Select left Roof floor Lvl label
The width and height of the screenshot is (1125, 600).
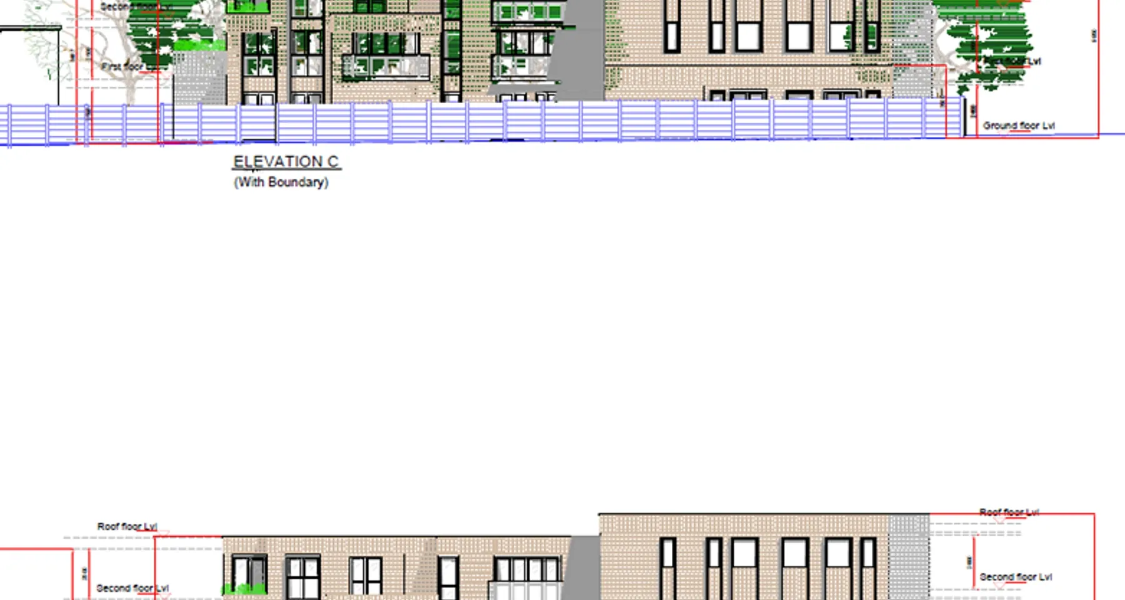[127, 527]
